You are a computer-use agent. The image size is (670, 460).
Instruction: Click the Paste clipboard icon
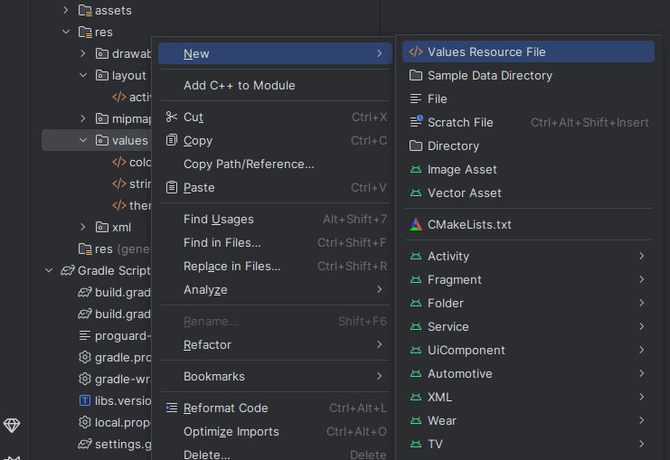[x=172, y=187]
